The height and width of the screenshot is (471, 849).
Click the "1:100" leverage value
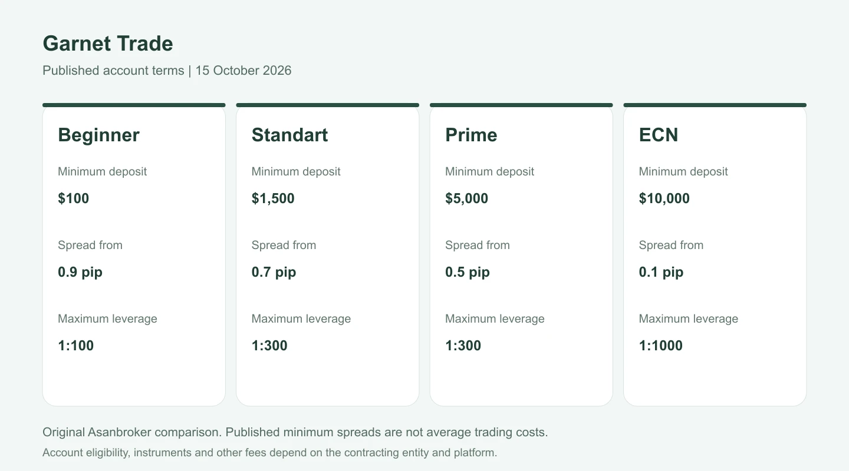pyautogui.click(x=76, y=346)
